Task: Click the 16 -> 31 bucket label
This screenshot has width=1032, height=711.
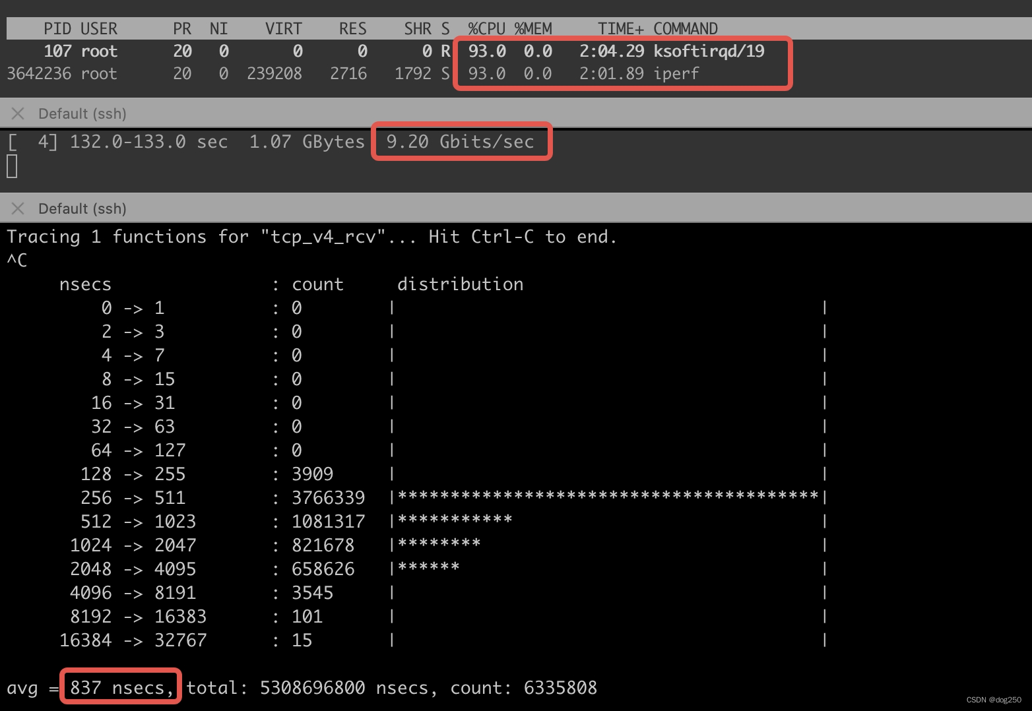Action: 133,403
